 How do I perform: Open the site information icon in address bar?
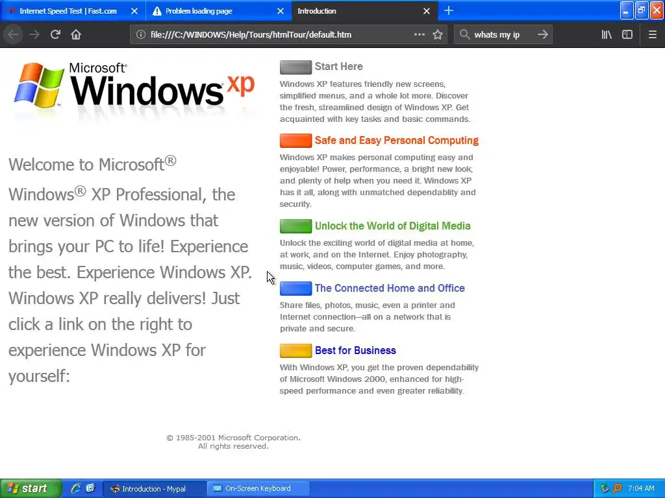[141, 35]
